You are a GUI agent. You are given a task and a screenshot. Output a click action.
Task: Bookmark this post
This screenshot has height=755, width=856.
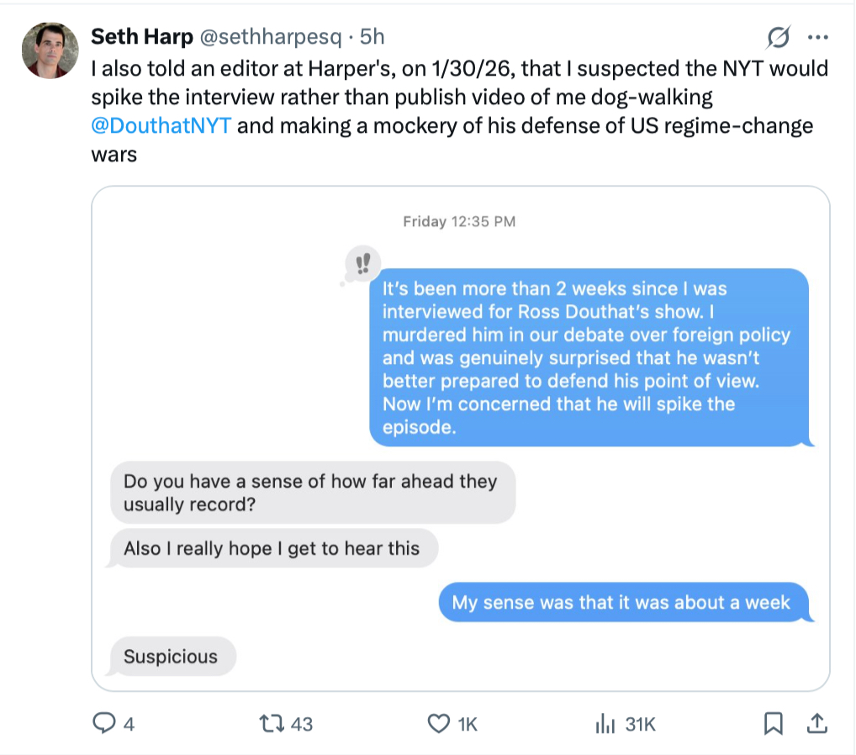click(774, 723)
